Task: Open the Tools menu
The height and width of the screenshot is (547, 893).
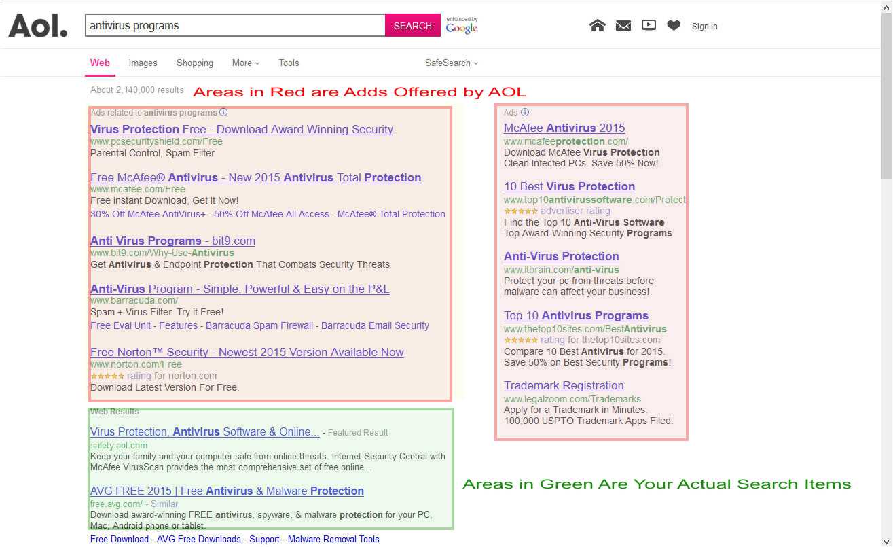Action: pos(289,63)
